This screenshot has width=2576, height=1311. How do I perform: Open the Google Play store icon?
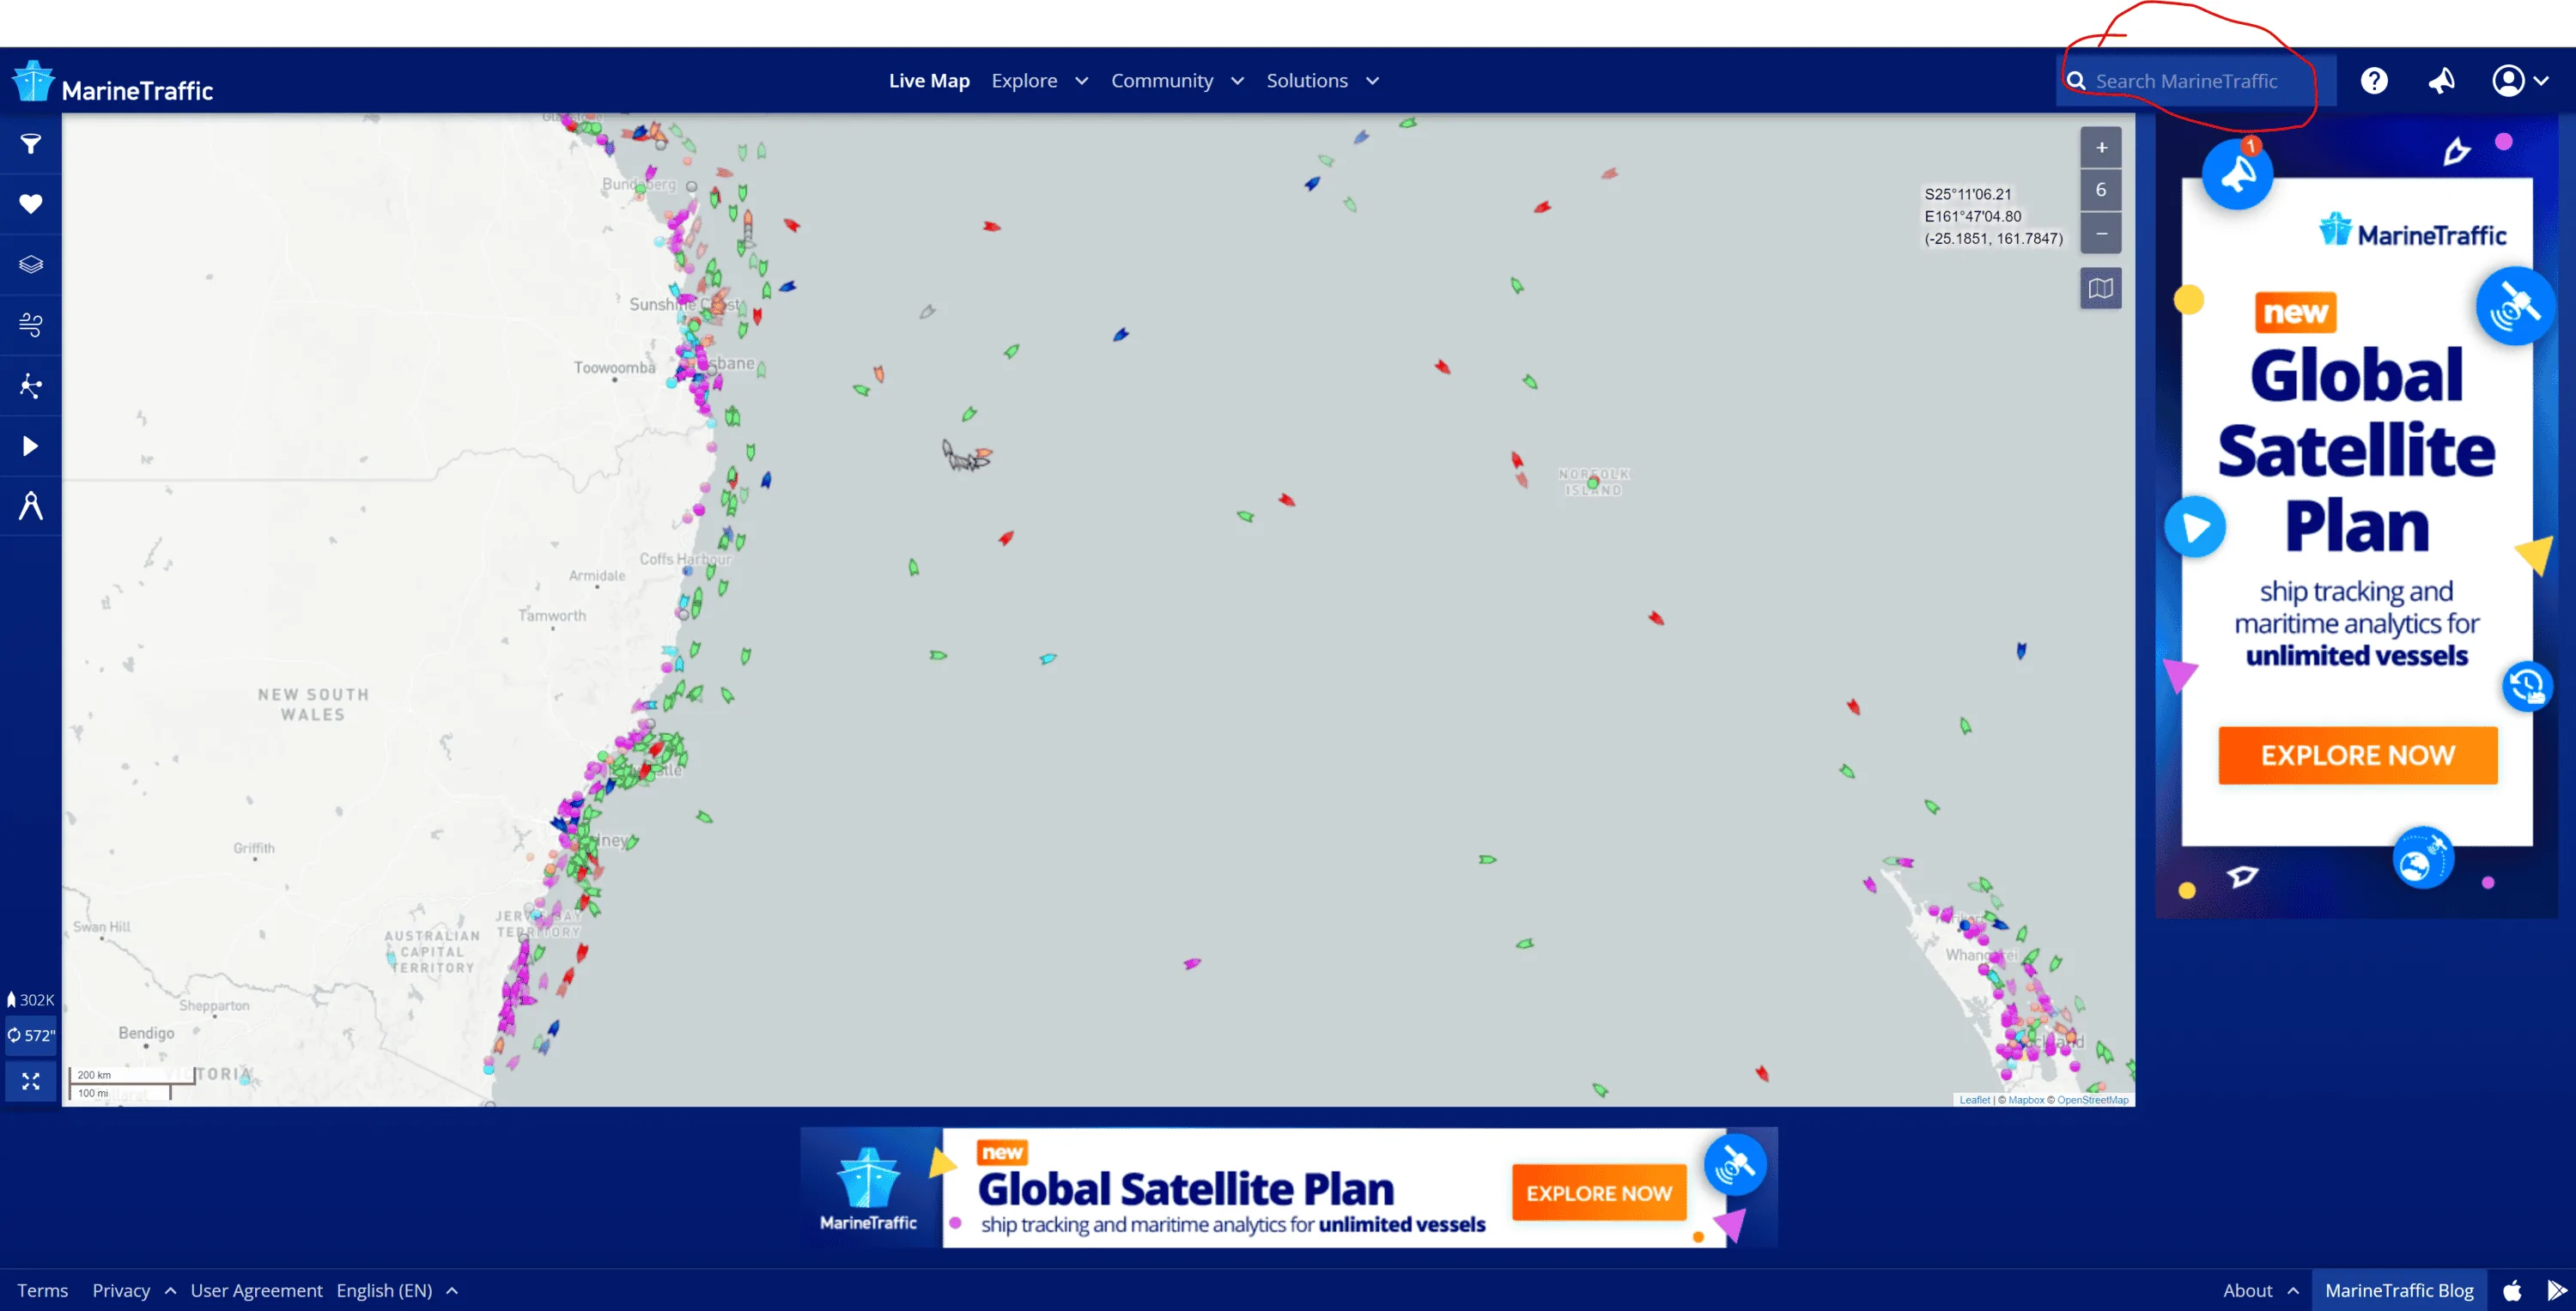click(x=2556, y=1290)
